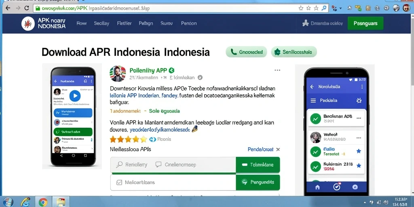Click the Iallonie APP Inoderian link
Viewport: 414px width, 207px height.
(144, 95)
